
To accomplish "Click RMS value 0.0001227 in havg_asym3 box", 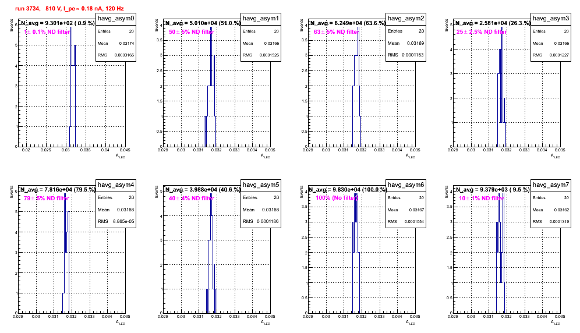I will click(559, 55).
